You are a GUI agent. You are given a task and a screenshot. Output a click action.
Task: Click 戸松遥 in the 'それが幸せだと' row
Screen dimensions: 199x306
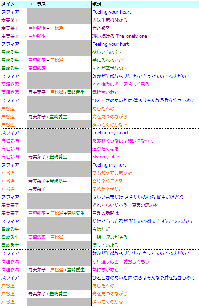coord(8,189)
